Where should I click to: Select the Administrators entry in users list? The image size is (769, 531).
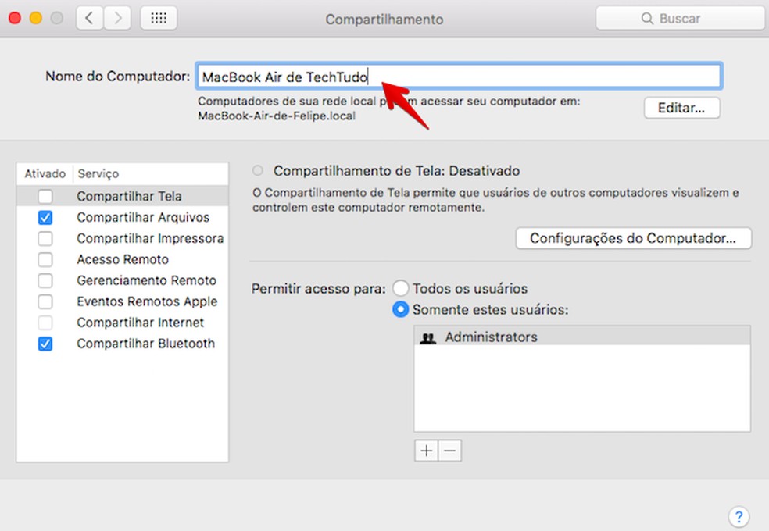[582, 337]
